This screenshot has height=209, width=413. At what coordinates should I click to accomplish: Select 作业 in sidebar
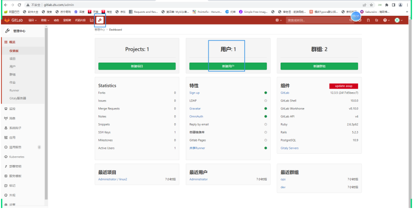pos(12,82)
